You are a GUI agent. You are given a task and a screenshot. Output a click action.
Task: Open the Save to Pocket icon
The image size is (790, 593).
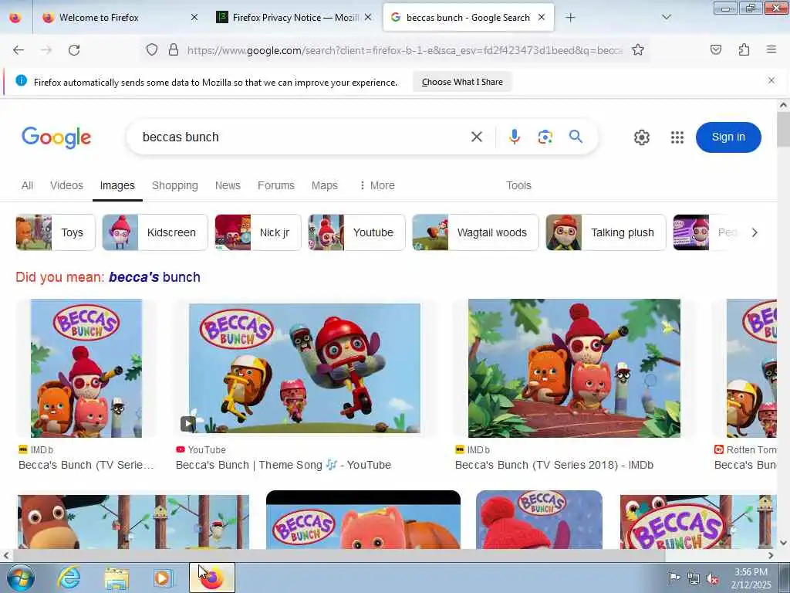click(716, 50)
